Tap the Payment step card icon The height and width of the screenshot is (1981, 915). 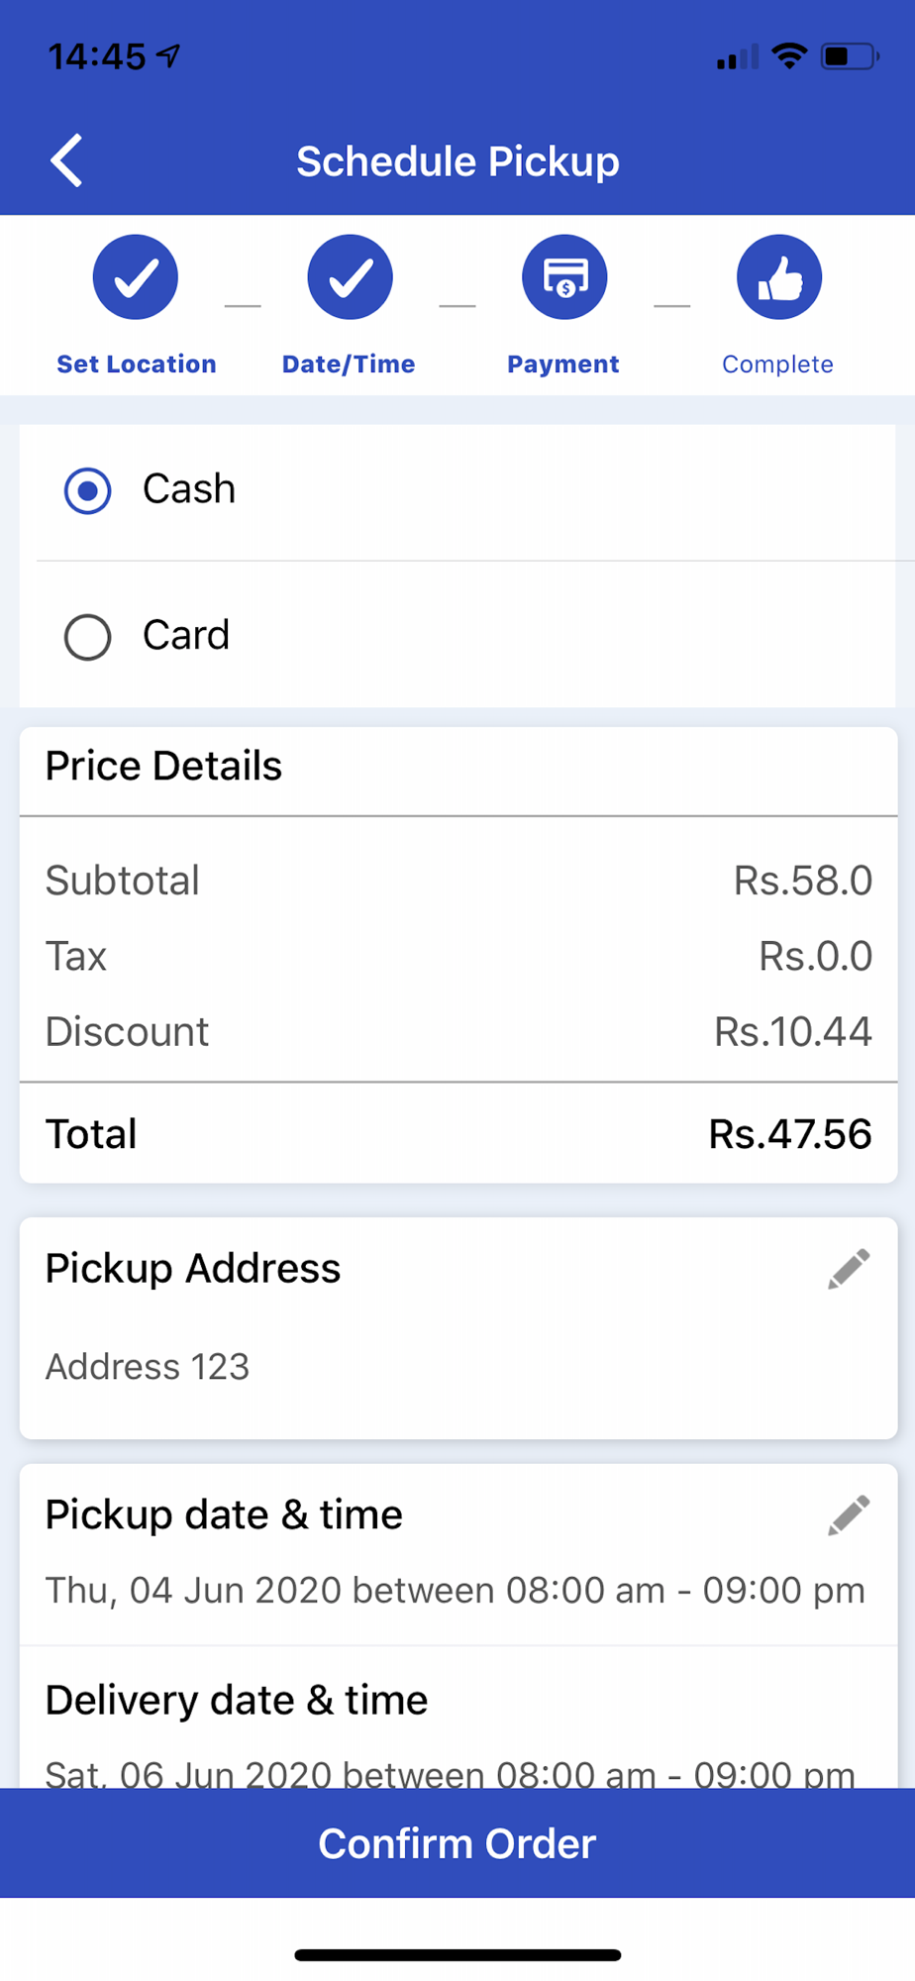pos(564,277)
